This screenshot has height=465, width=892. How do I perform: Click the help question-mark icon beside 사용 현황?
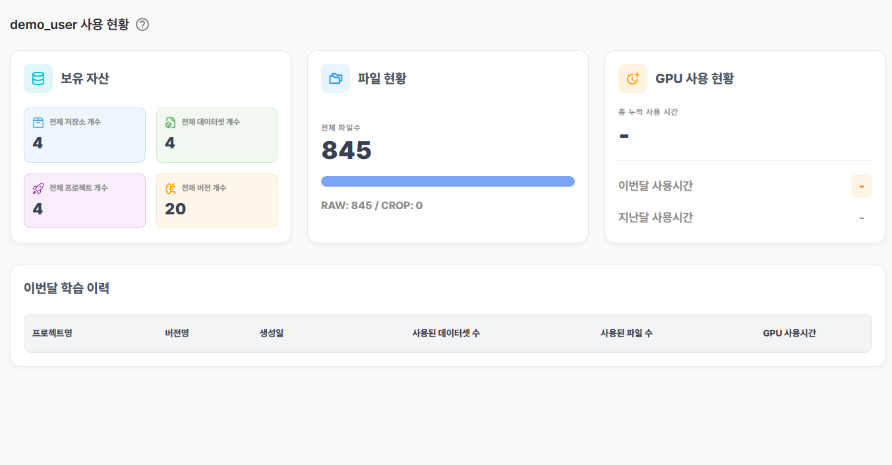(x=142, y=25)
